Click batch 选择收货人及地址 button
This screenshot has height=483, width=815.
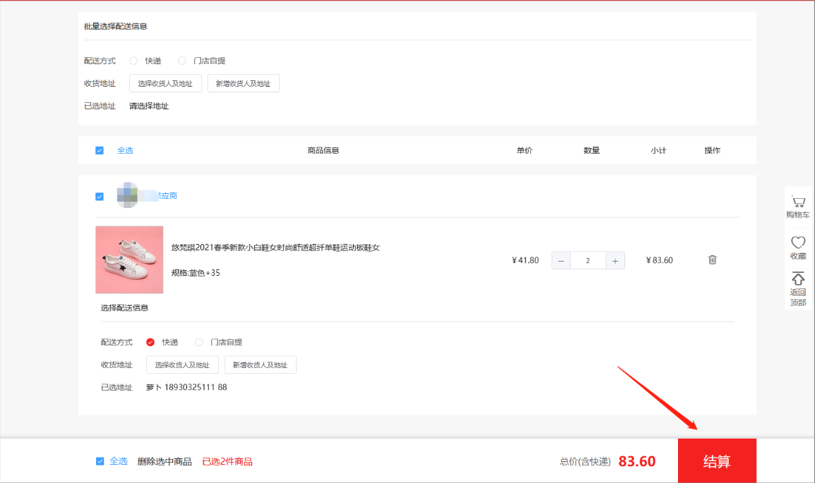[x=165, y=83]
